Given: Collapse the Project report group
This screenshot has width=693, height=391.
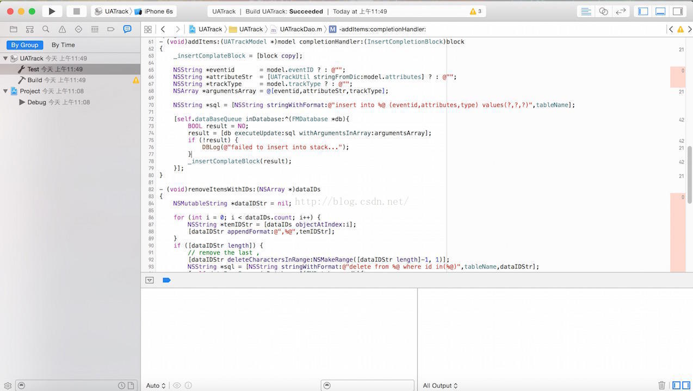Looking at the screenshot, I should [x=5, y=91].
